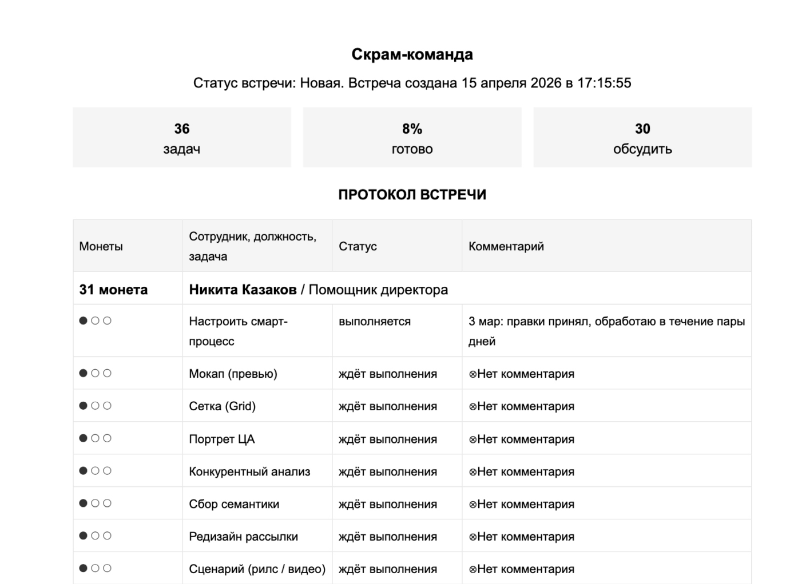Click the ⊗ icon in the Сценарий (рилс / видео) row
This screenshot has height=584, width=786.
[x=473, y=570]
